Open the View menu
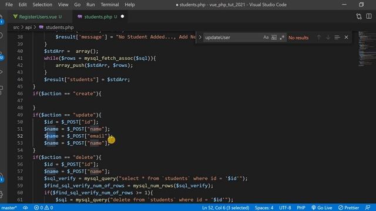376x211 pixels. (63, 5)
